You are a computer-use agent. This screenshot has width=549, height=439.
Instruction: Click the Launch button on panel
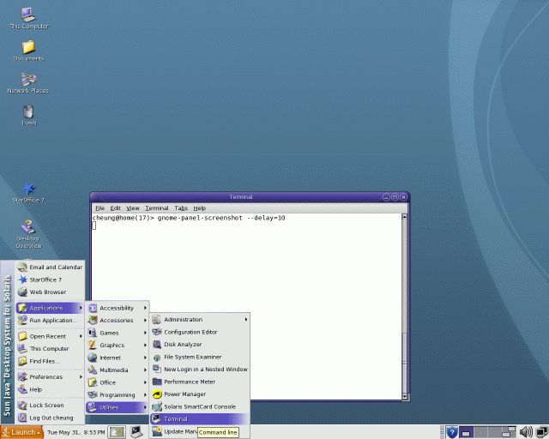tap(21, 432)
